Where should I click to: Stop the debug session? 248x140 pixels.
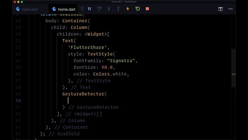(147, 9)
